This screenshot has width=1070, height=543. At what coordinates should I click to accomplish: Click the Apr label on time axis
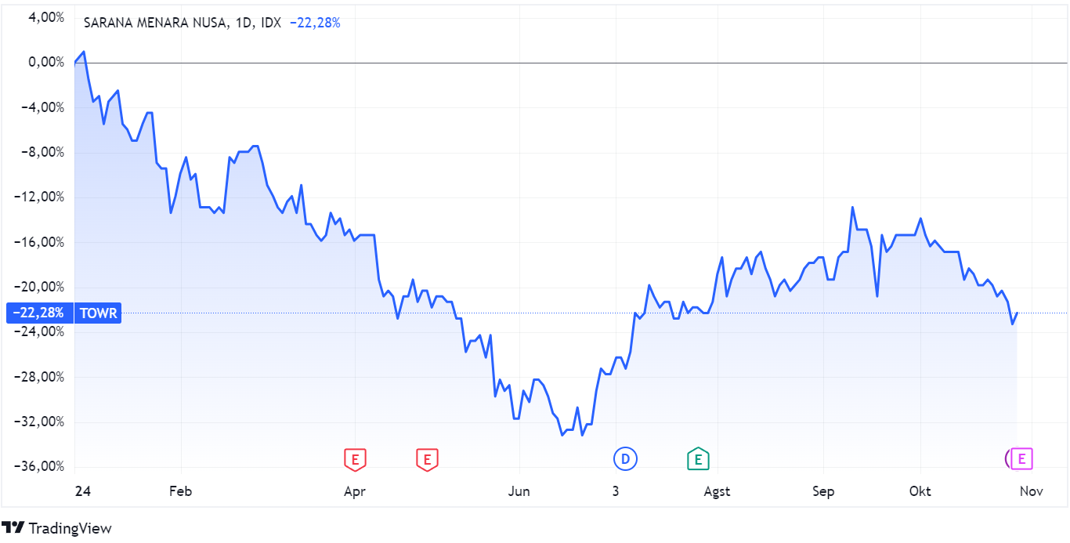(x=355, y=491)
